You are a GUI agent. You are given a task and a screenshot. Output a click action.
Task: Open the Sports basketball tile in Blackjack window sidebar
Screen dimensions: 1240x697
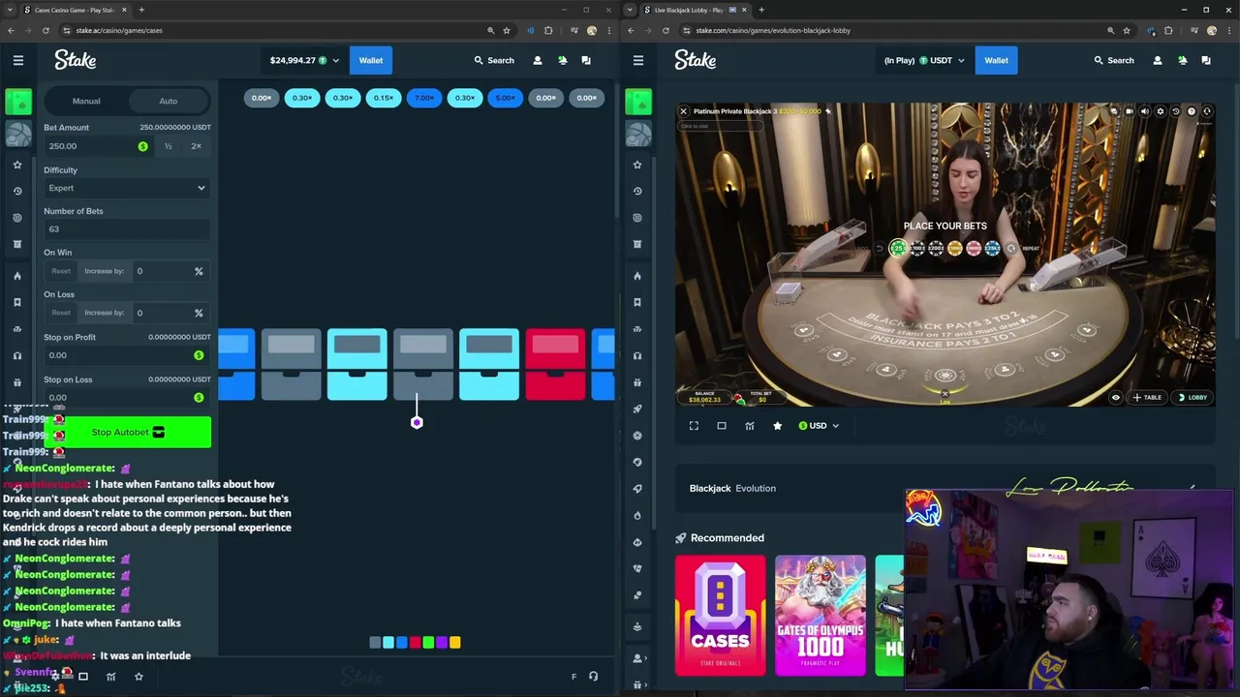(638, 134)
